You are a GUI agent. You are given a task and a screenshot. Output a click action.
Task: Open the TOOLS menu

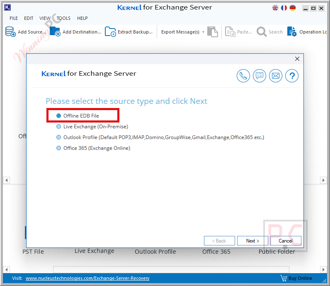point(63,18)
